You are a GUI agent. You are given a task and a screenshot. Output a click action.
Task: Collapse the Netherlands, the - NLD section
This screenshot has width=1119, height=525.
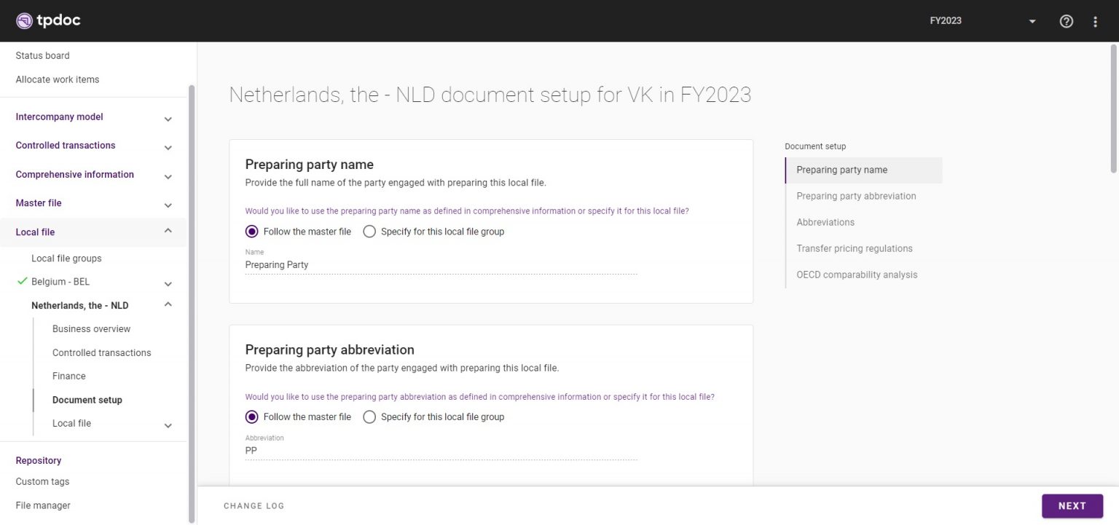tap(168, 304)
